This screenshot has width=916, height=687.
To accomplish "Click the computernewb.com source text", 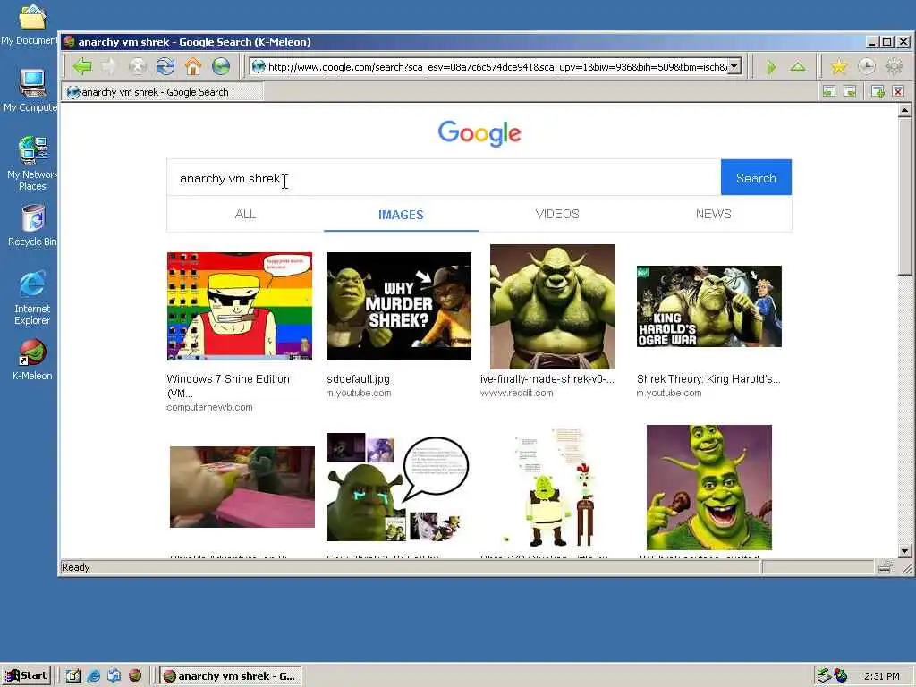I will pos(209,407).
